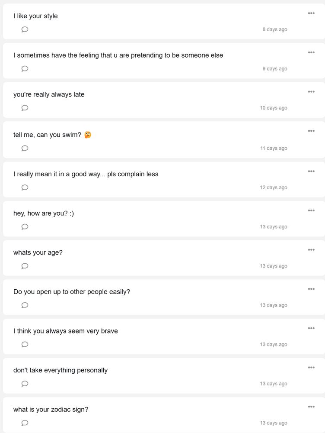Open more options for 'I like your style'
Image resolution: width=325 pixels, height=433 pixels.
click(x=311, y=13)
